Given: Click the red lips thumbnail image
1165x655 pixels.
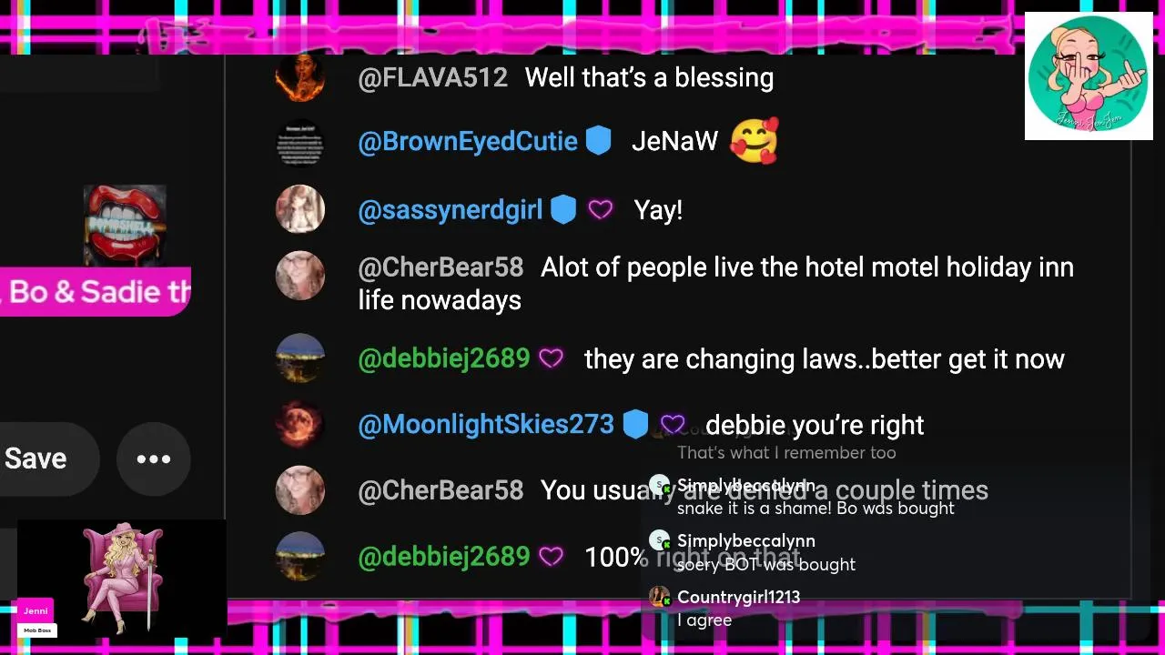Looking at the screenshot, I should tap(125, 226).
